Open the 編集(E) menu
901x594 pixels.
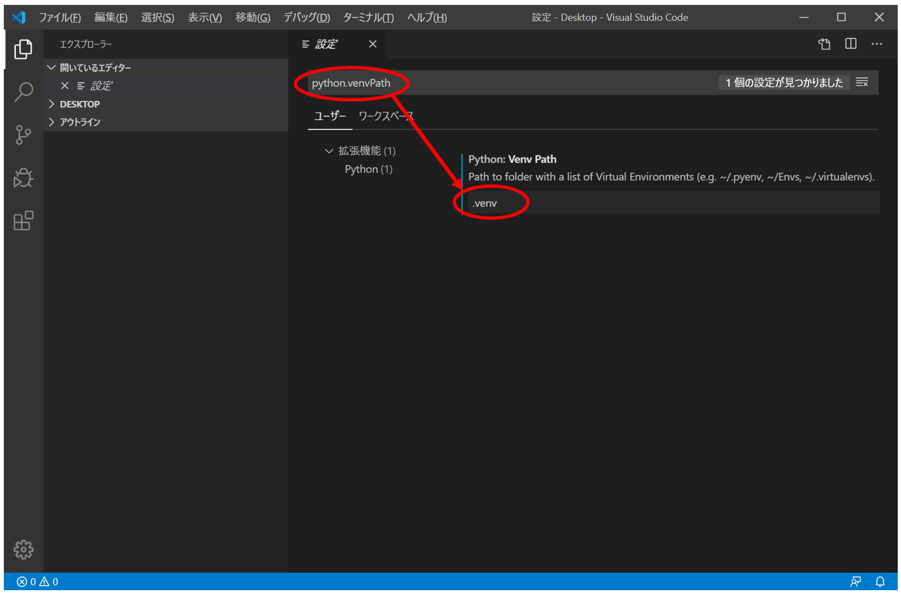coord(111,17)
